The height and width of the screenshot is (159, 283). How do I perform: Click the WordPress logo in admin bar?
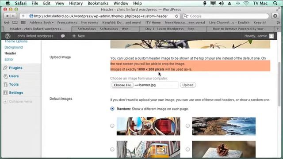[x=8, y=36]
